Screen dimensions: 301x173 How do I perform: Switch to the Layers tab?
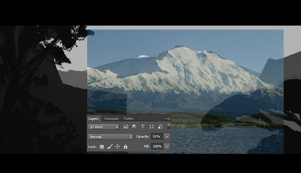[x=94, y=119]
